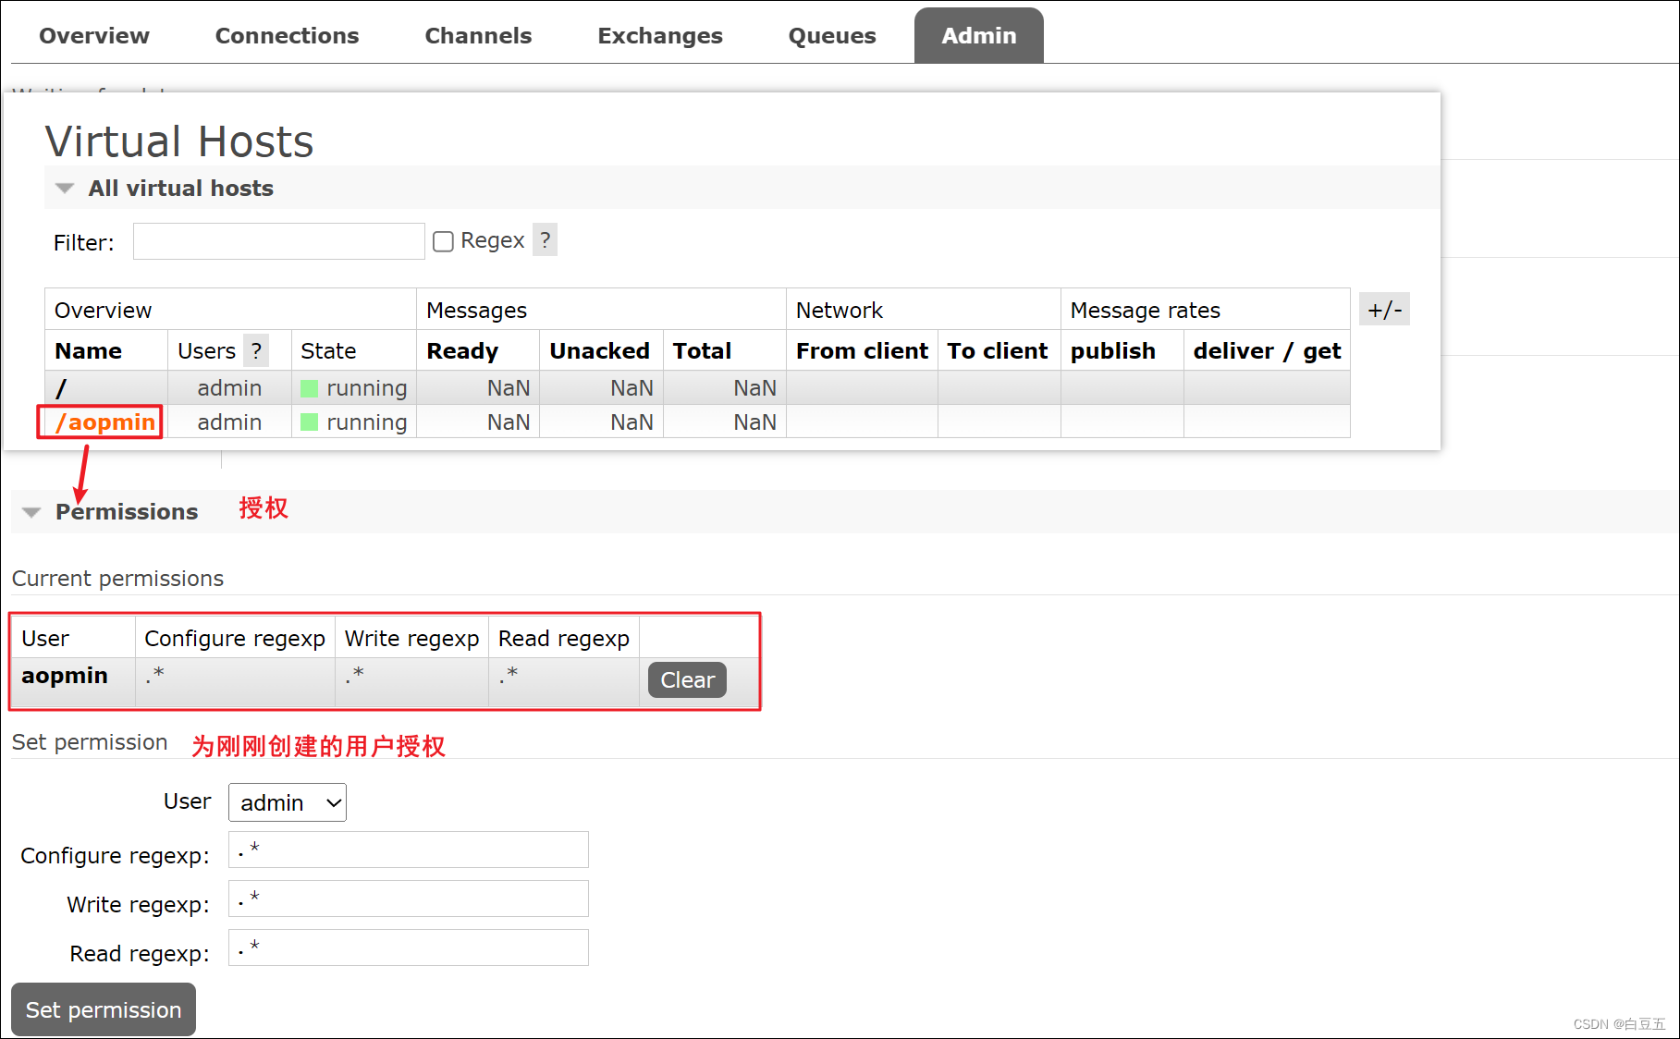Focus the Read regexp input field

point(409,947)
